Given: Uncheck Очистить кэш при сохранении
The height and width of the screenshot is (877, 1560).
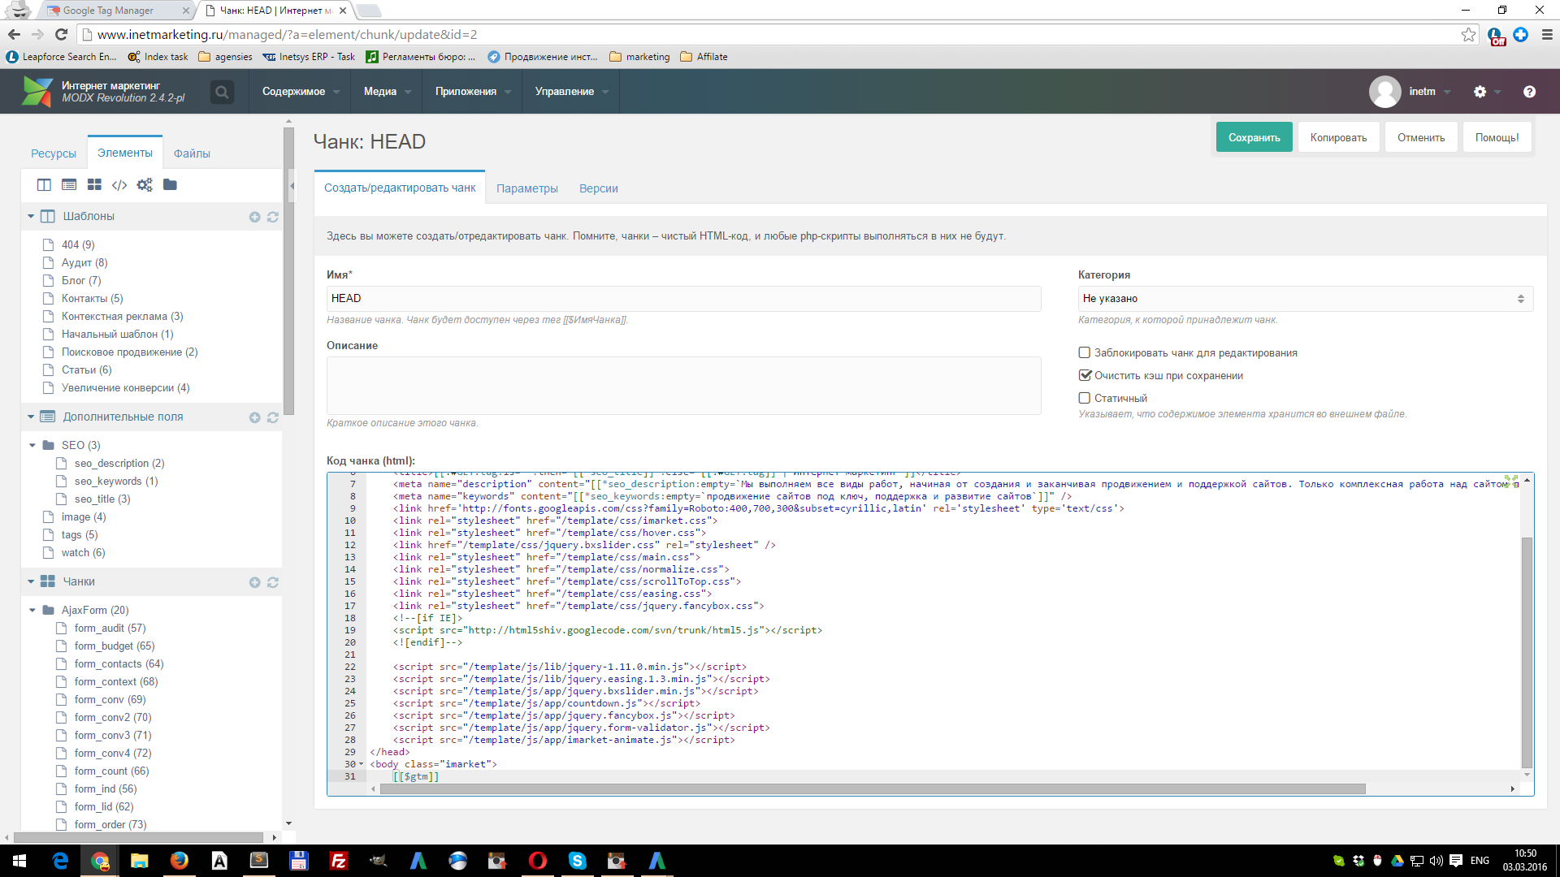Looking at the screenshot, I should pos(1084,375).
